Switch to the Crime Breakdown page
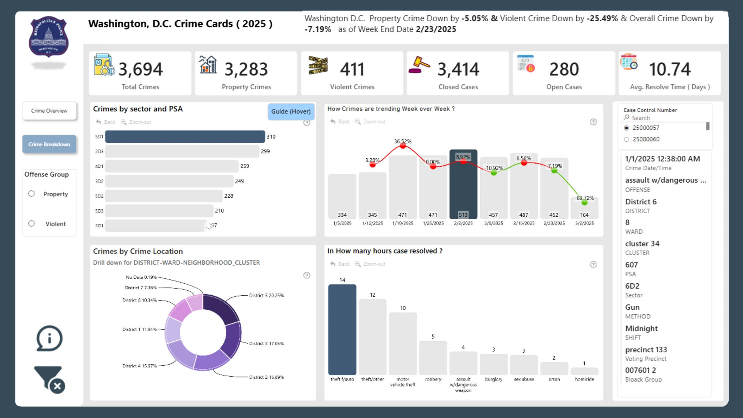The height and width of the screenshot is (418, 743). (x=49, y=144)
